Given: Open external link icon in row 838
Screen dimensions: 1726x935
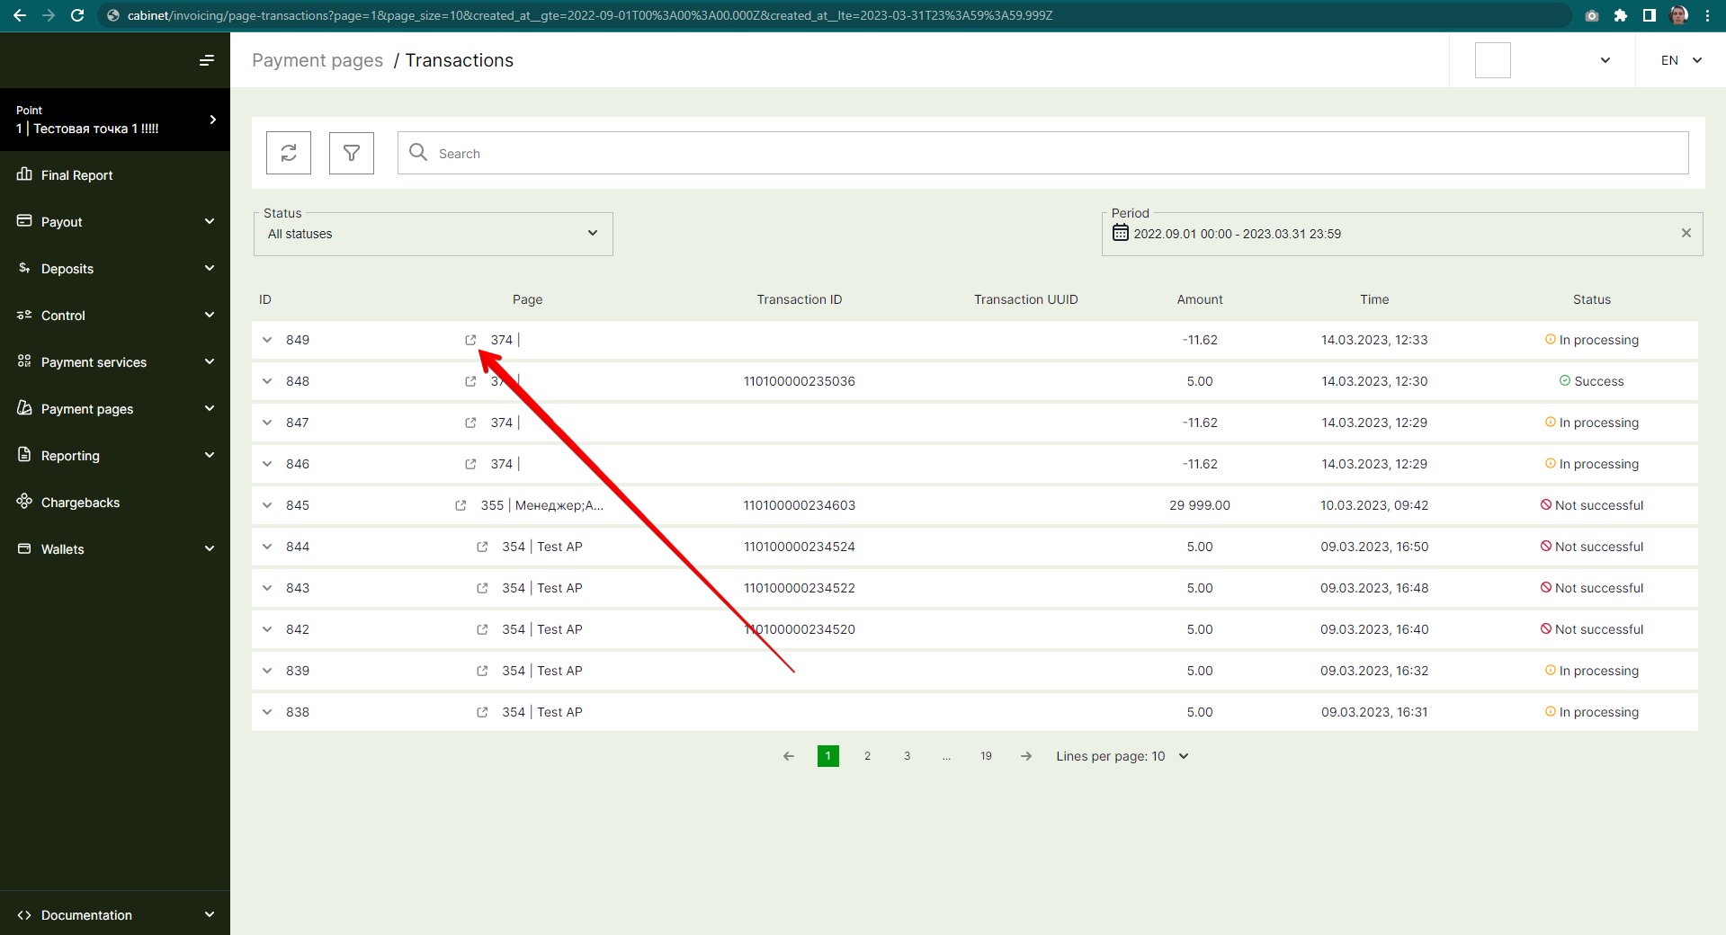Looking at the screenshot, I should coord(482,712).
